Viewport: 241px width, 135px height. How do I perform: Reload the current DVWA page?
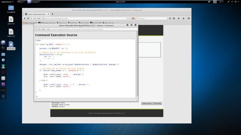(x=129, y=18)
